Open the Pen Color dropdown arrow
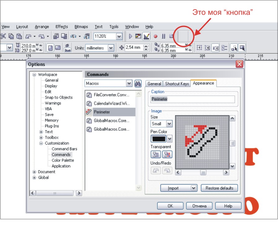 click(x=169, y=139)
